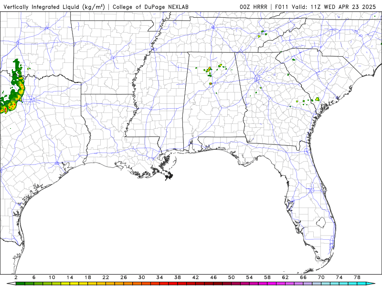The image size is (382, 286).
Task: Pick the red swatch below label 38
Action: pos(182,284)
